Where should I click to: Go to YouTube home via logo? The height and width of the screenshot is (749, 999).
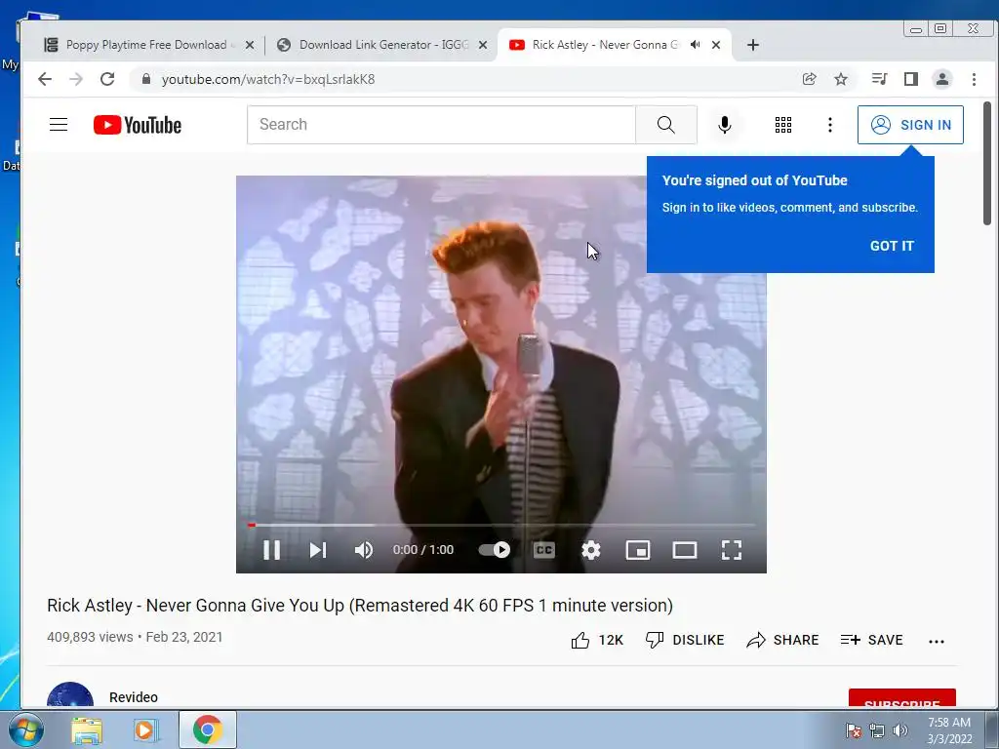pyautogui.click(x=138, y=125)
